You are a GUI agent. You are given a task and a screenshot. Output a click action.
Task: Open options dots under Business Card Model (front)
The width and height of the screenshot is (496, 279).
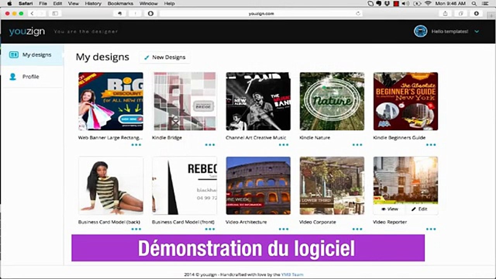click(x=210, y=229)
